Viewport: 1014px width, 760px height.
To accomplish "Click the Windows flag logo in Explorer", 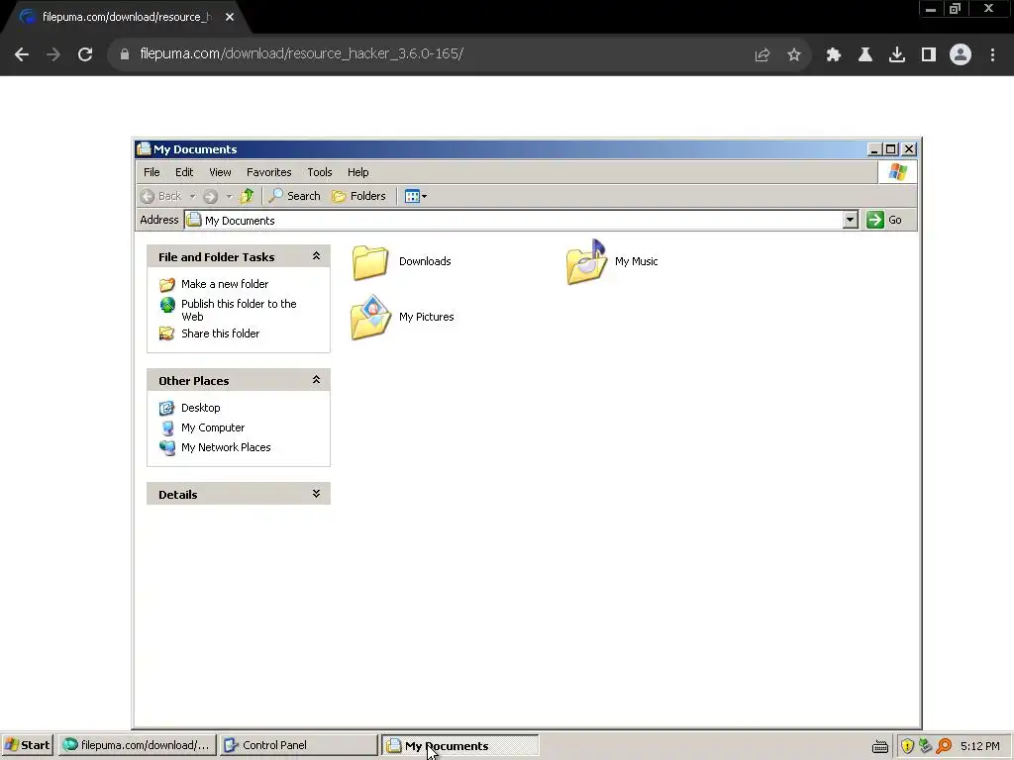I will tap(897, 172).
